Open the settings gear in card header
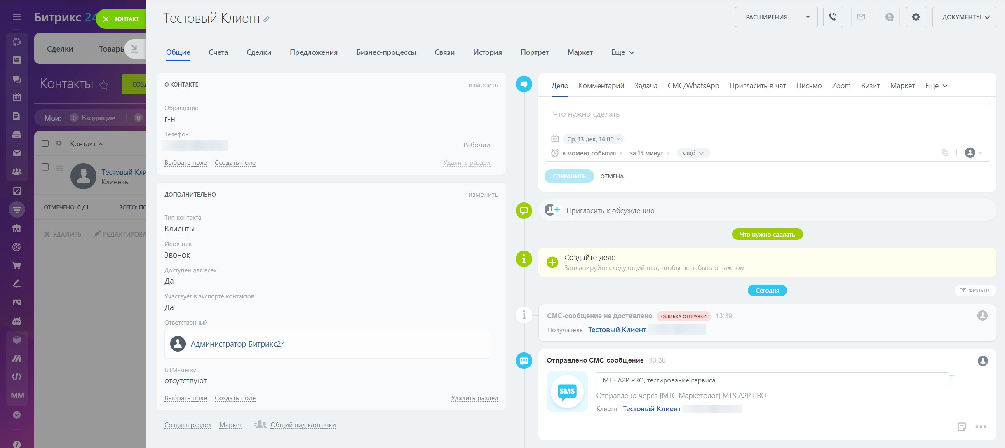 coord(916,17)
